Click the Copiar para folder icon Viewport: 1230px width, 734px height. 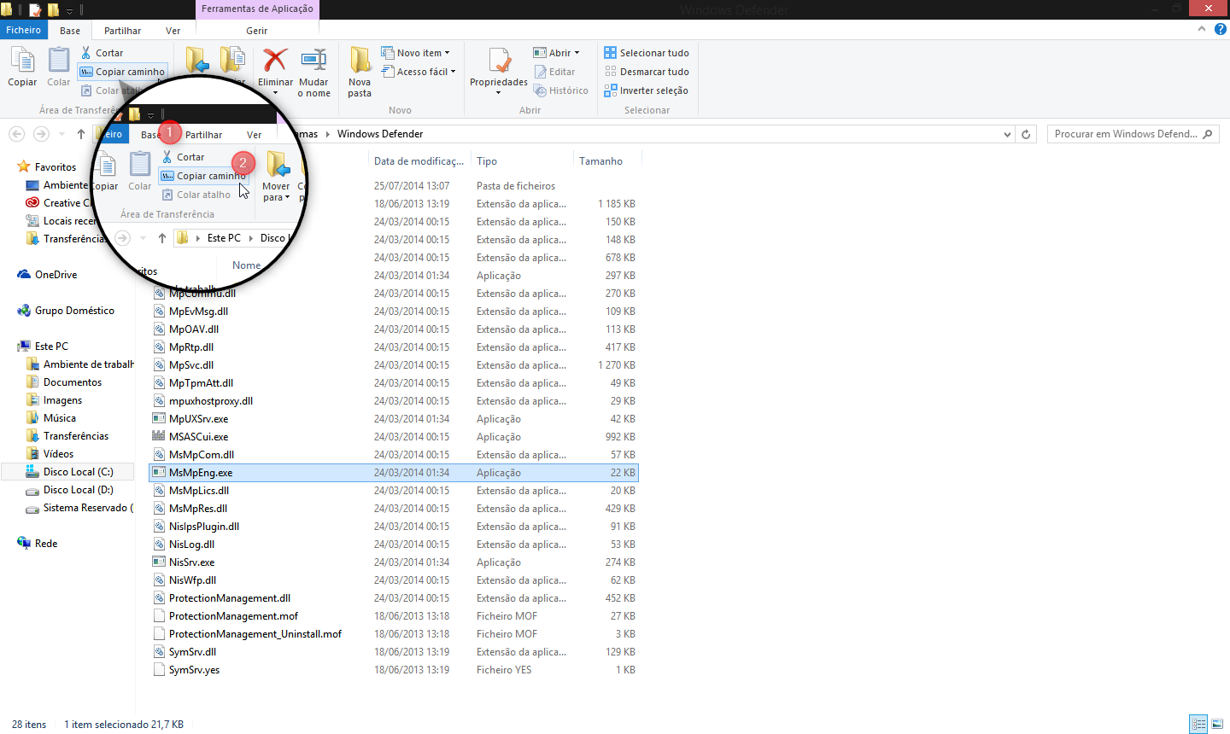point(233,61)
